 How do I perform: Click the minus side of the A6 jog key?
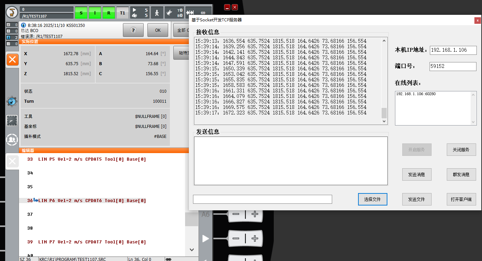[x=236, y=214]
